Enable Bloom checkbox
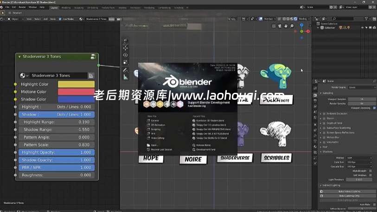 (x=324, y=118)
